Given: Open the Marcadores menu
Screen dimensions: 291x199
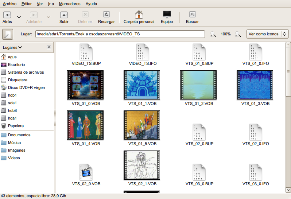Looking at the screenshot, I should pyautogui.click(x=69, y=4).
